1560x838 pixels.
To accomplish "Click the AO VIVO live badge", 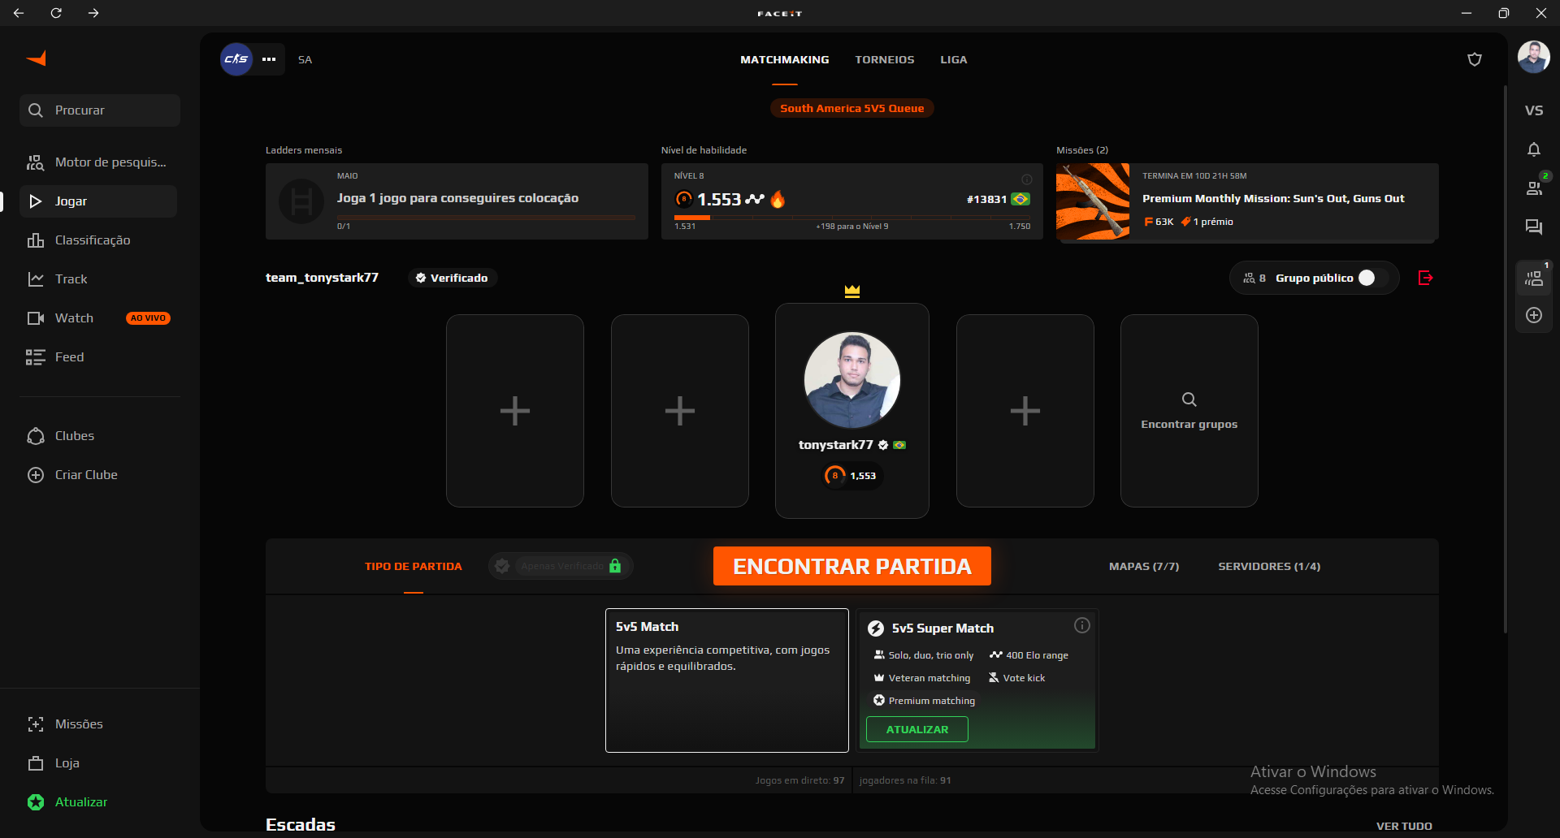I will [148, 318].
